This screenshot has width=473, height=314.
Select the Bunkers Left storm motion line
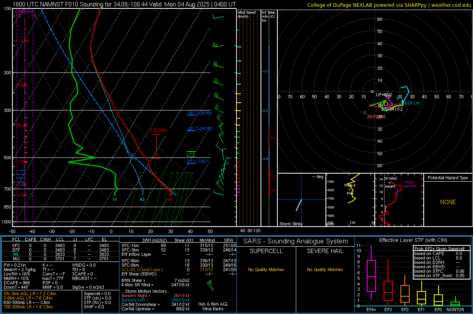[x=156, y=300]
